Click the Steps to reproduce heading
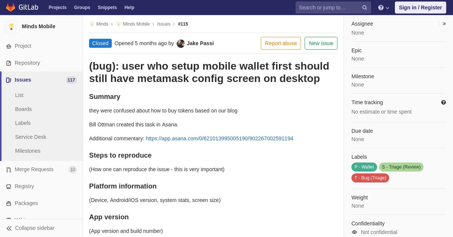 coord(120,155)
